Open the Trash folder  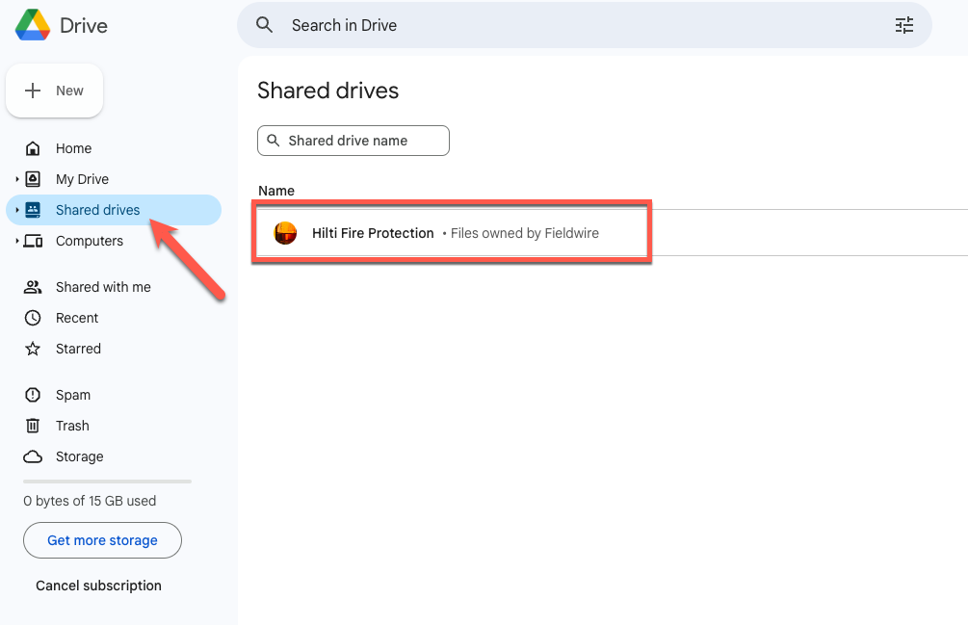114,426
